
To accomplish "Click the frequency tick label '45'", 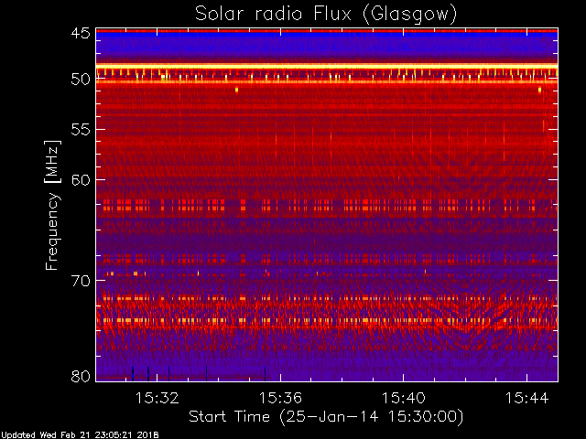I will 81,33.
